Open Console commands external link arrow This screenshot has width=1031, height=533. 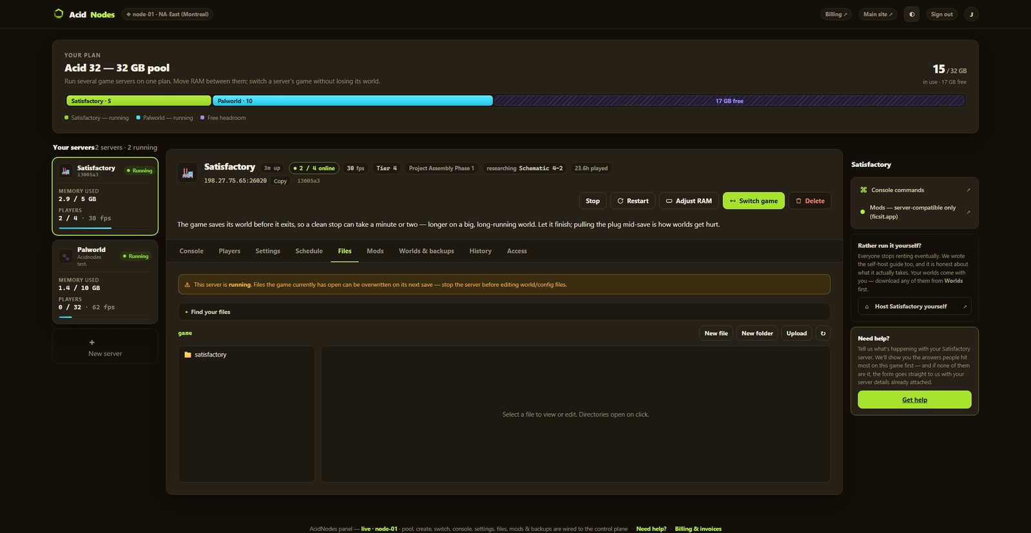(x=968, y=190)
